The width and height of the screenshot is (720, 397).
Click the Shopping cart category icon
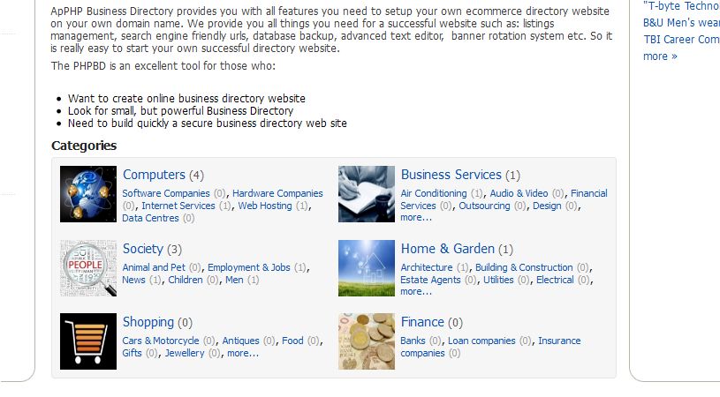(88, 341)
